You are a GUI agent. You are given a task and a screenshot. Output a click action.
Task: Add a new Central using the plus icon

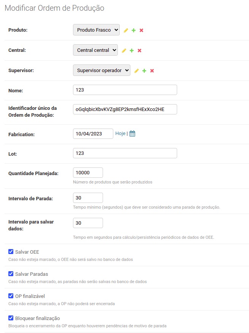point(132,50)
